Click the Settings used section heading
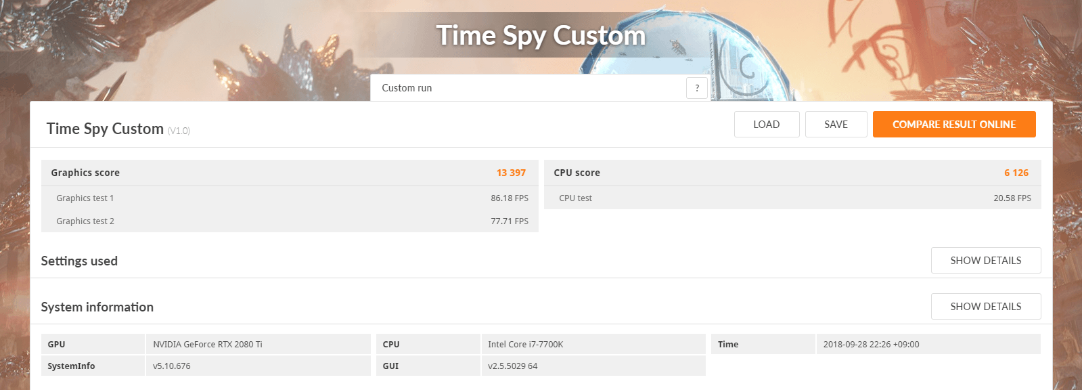1082x390 pixels. (79, 261)
